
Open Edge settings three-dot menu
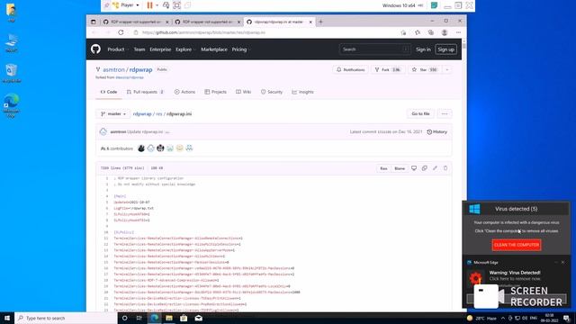coord(458,32)
